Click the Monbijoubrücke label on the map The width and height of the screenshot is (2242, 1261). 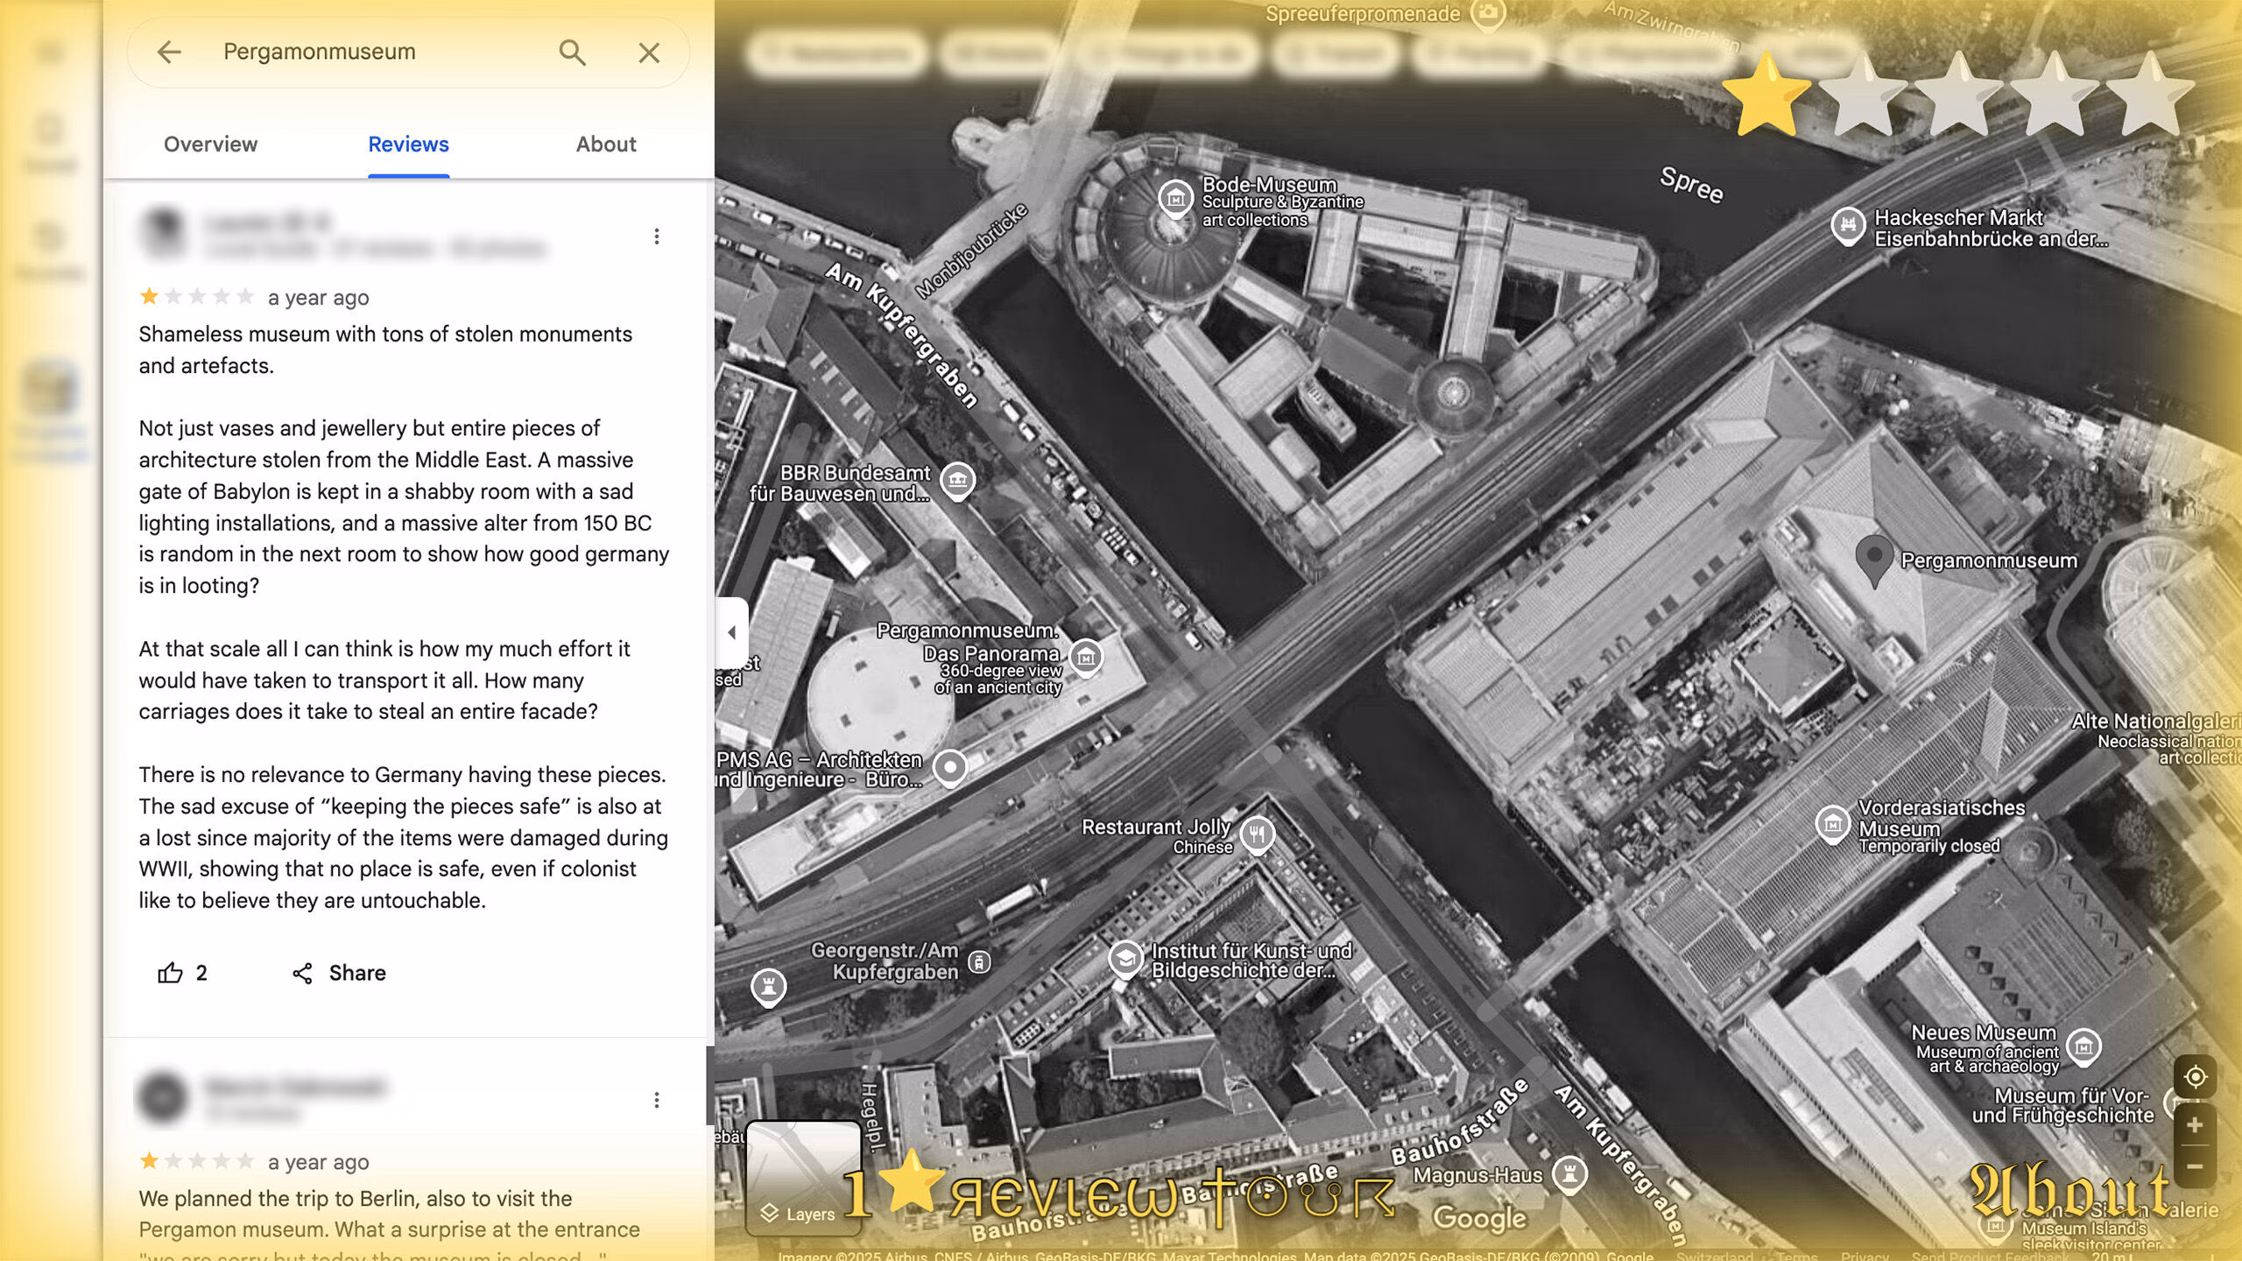coord(971,251)
